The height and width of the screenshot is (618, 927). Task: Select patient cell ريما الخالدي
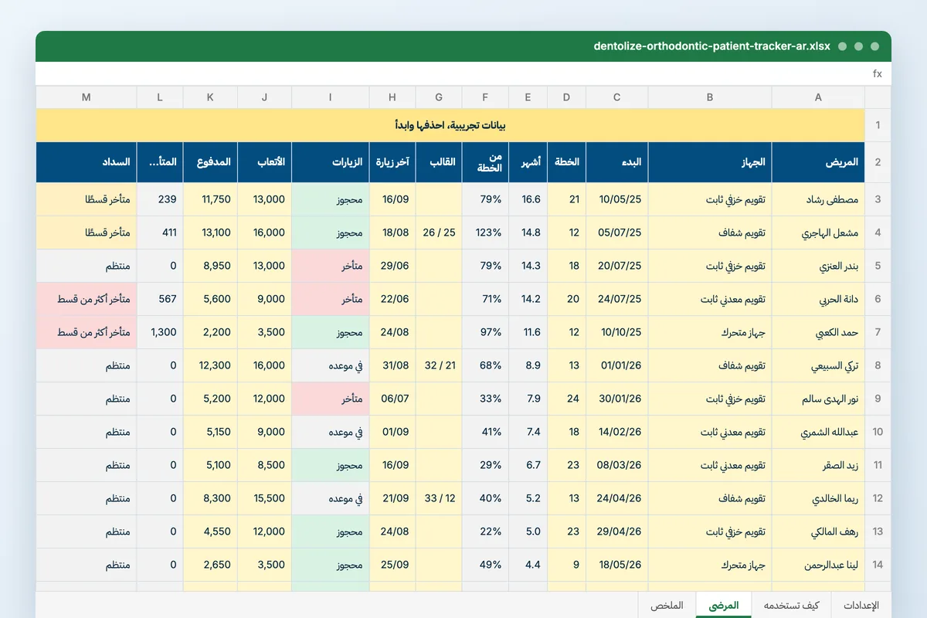(x=818, y=498)
